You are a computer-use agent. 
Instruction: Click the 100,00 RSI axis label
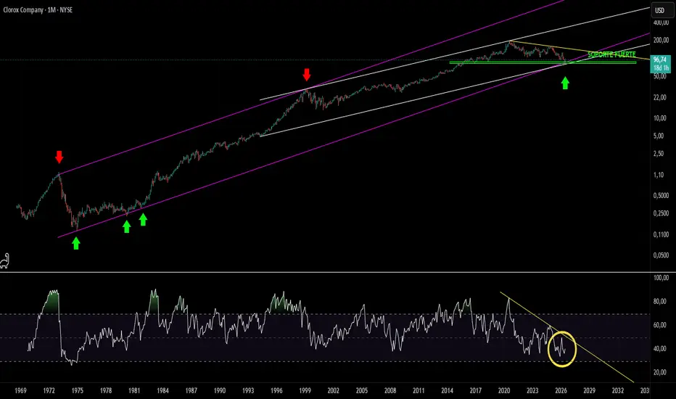click(x=661, y=278)
